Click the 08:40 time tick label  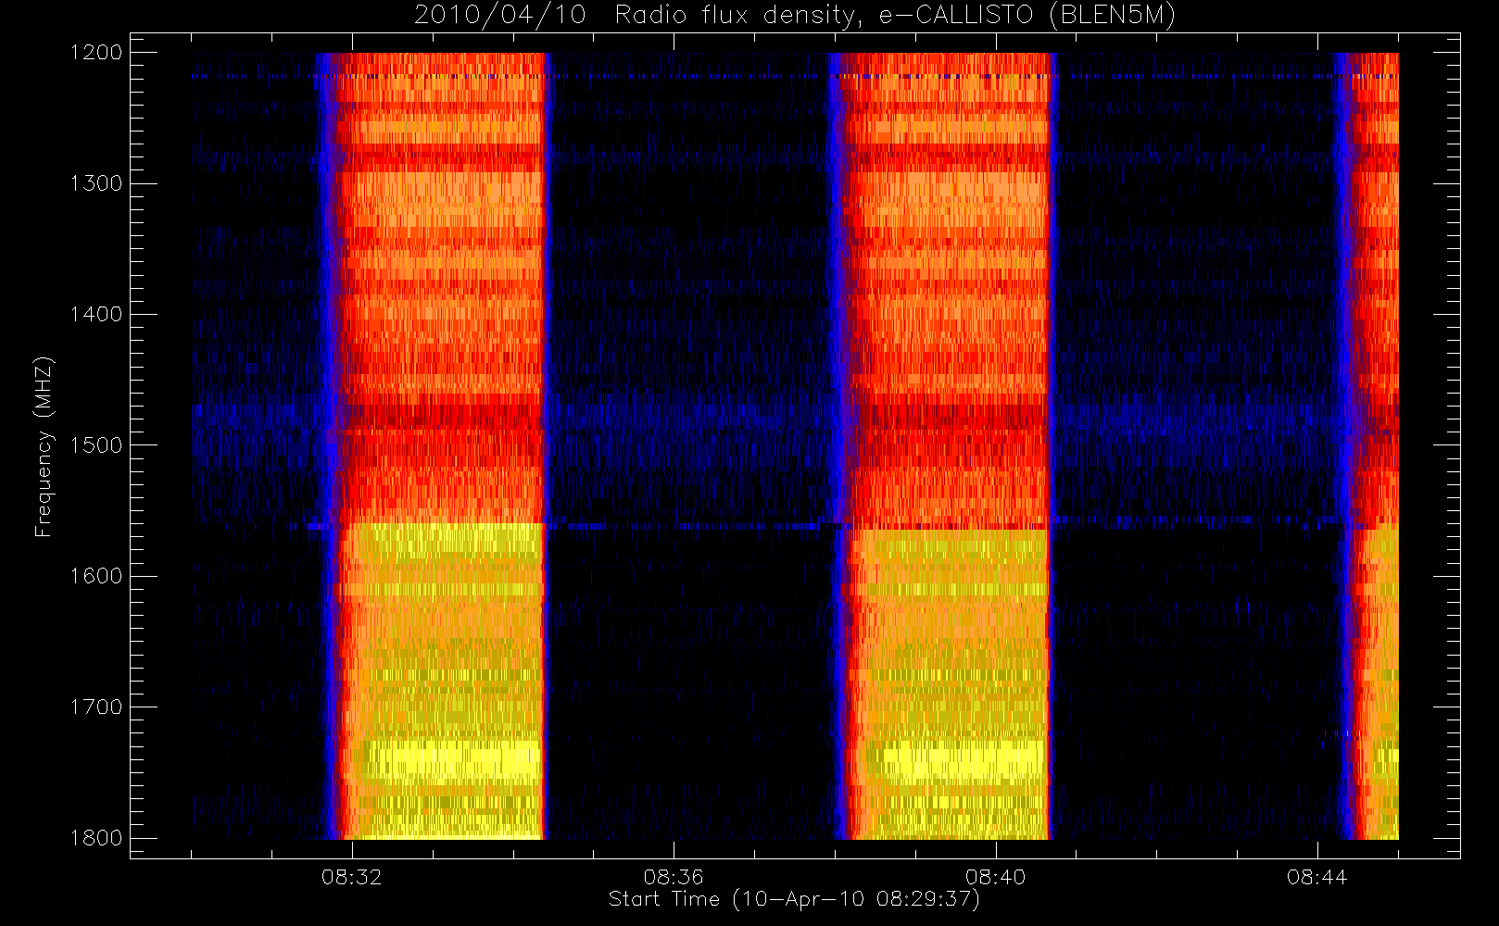point(995,877)
